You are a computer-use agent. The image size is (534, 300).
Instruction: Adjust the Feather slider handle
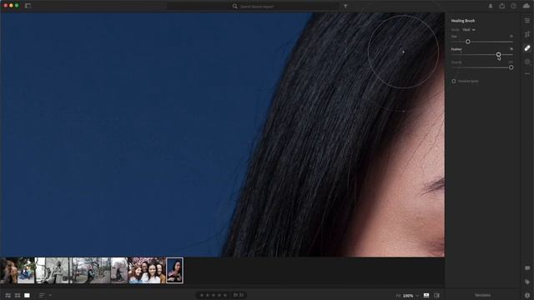pyautogui.click(x=498, y=54)
